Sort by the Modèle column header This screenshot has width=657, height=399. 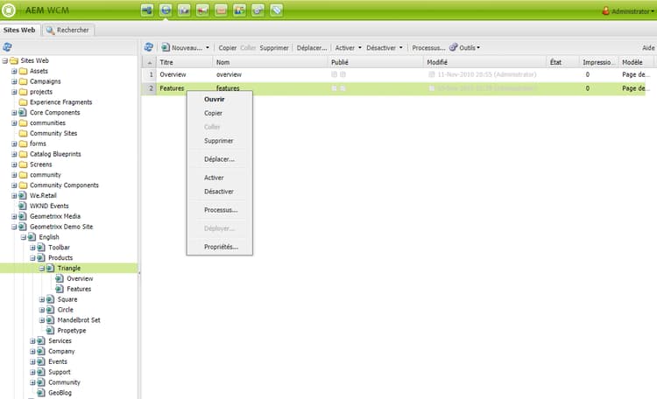click(x=636, y=62)
